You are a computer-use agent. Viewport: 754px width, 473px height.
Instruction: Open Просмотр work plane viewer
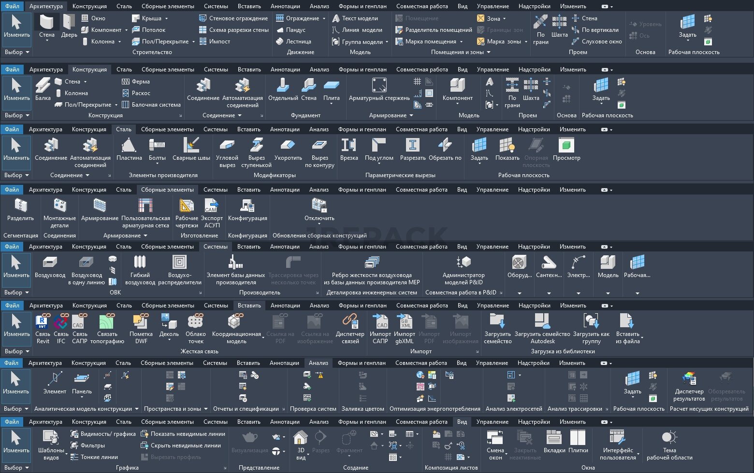pyautogui.click(x=566, y=149)
